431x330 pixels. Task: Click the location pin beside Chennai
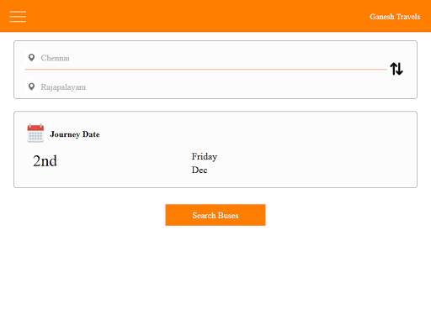point(31,58)
